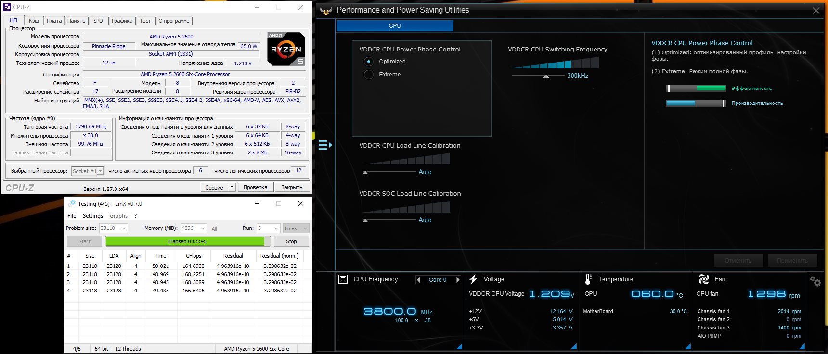Switch to the Кэш tab in CPU-Z
The image size is (828, 354).
point(34,21)
